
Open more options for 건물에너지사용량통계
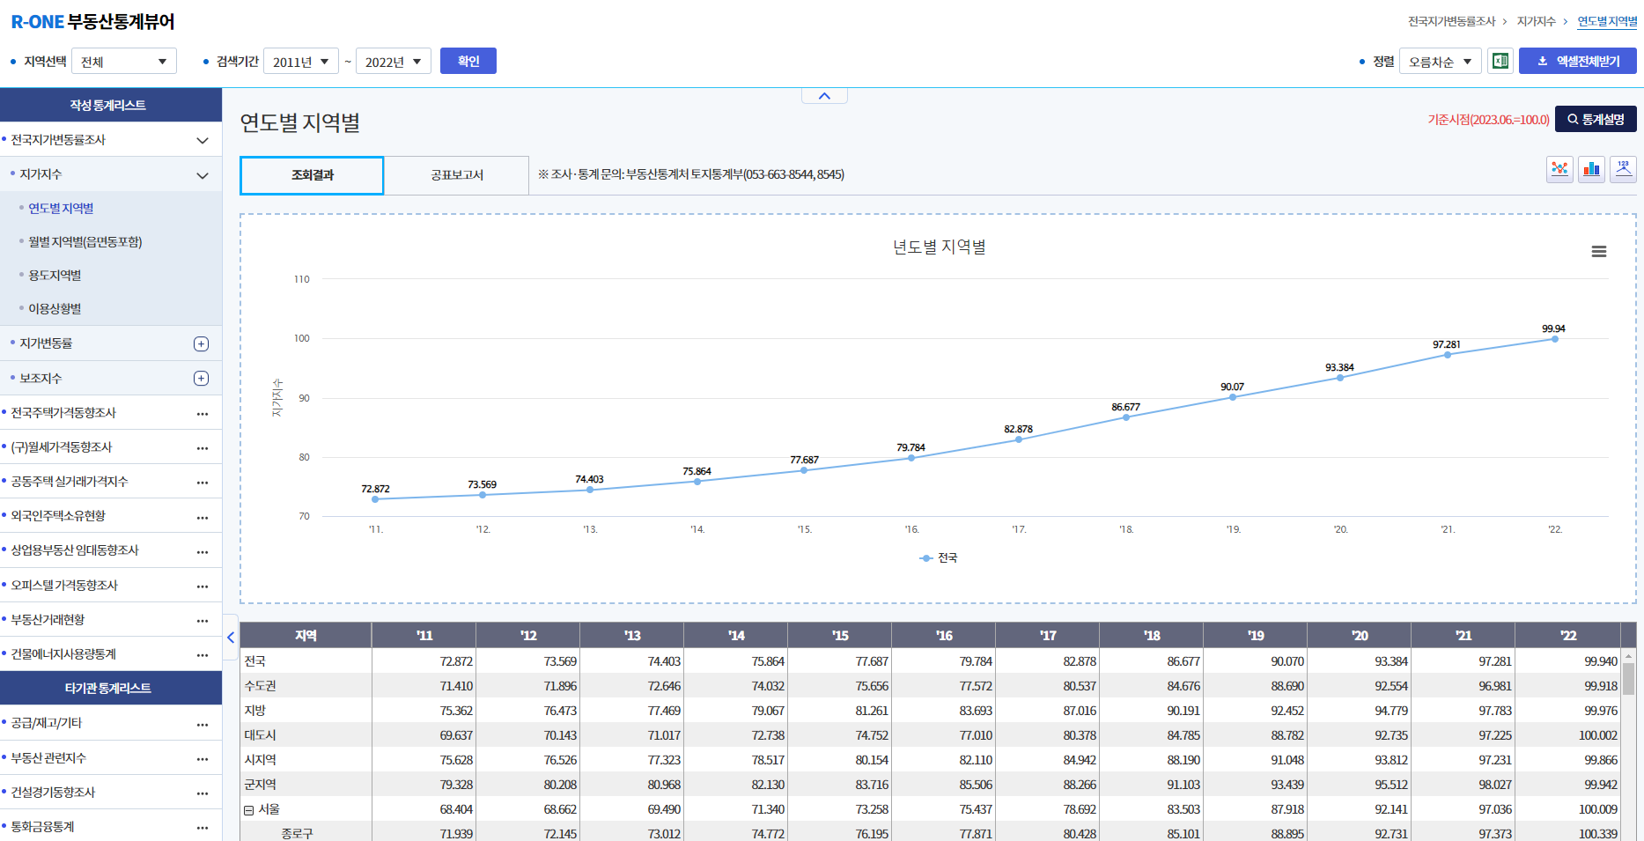click(x=203, y=654)
